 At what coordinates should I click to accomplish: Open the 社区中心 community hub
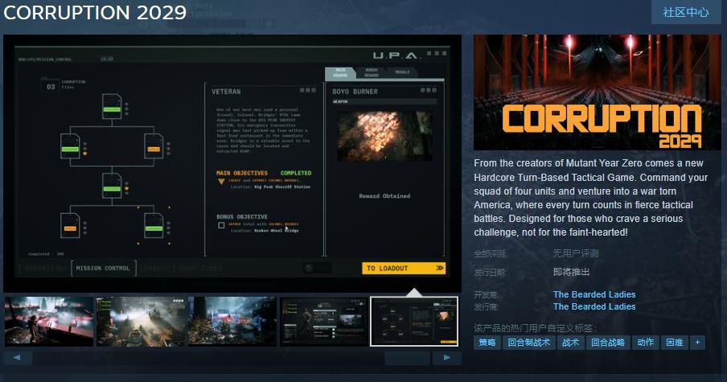click(685, 12)
